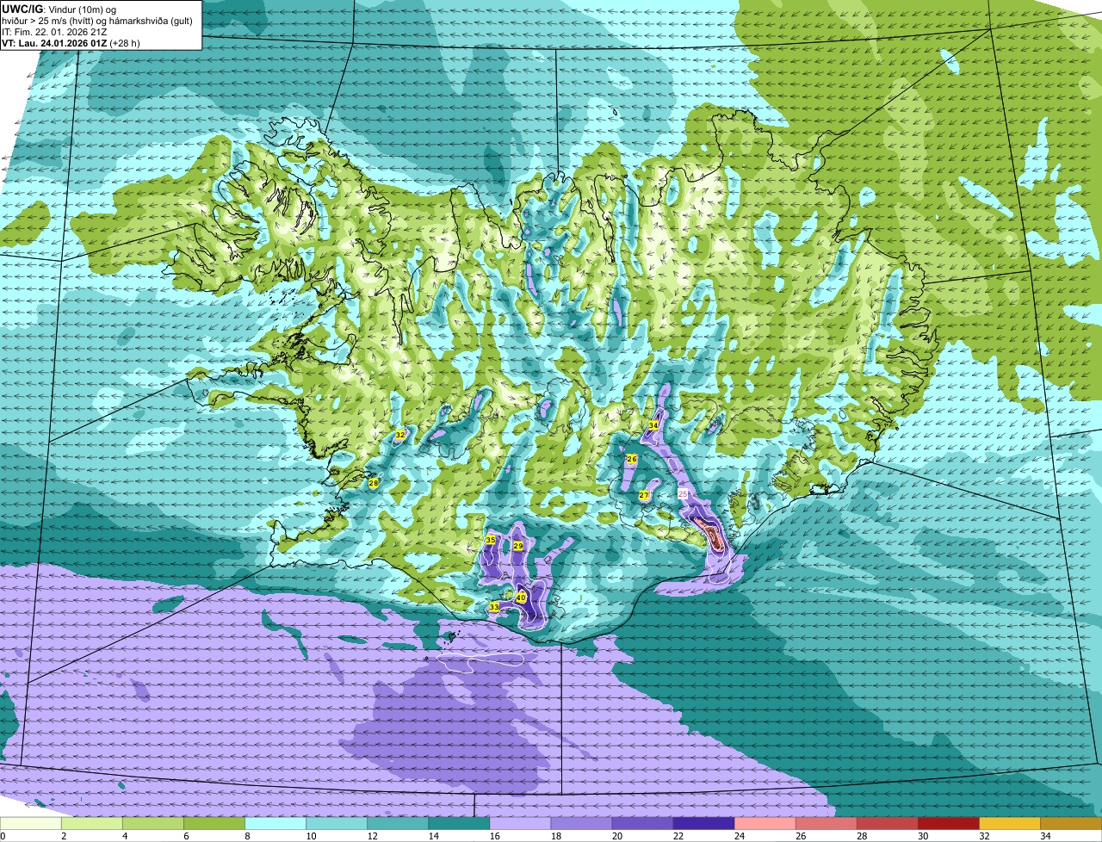Image resolution: width=1102 pixels, height=842 pixels.
Task: Select the 22–24 m/s dark indigo legend swatch
Action: 703,824
